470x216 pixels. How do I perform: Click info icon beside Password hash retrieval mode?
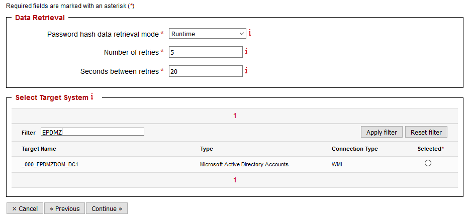tap(250, 33)
